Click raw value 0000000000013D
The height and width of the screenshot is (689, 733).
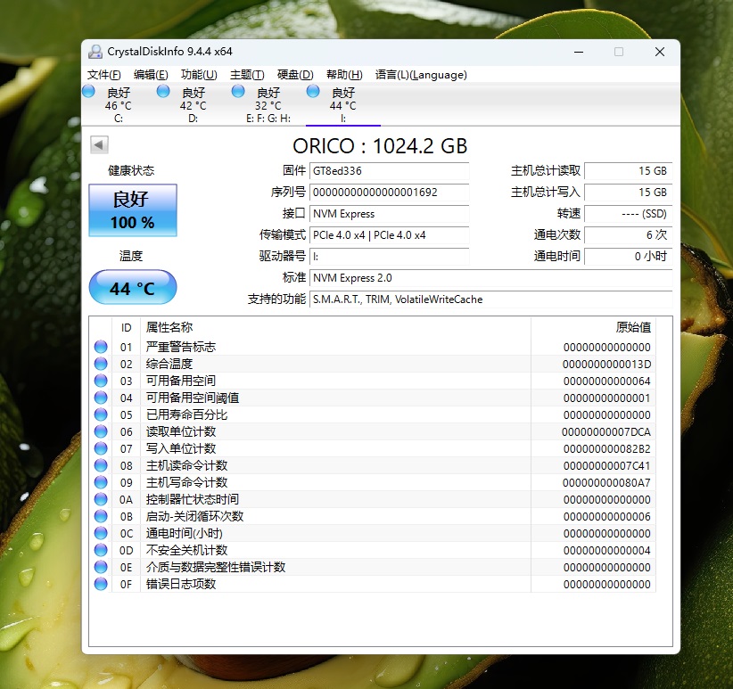tap(606, 364)
